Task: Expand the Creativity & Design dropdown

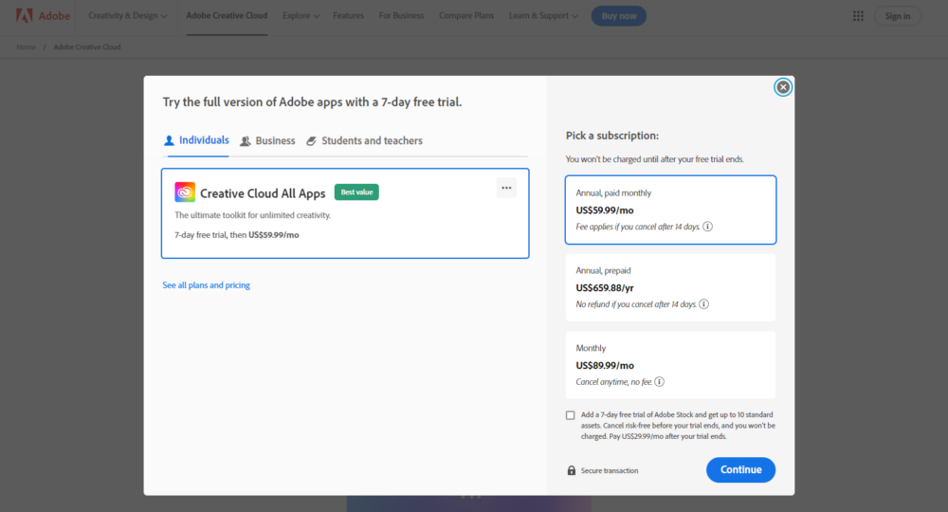Action: pyautogui.click(x=128, y=16)
